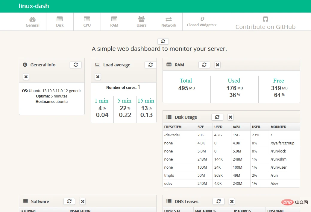This screenshot has height=212, width=311.
Task: Refresh the Disk Usage widget
Action: click(x=217, y=117)
